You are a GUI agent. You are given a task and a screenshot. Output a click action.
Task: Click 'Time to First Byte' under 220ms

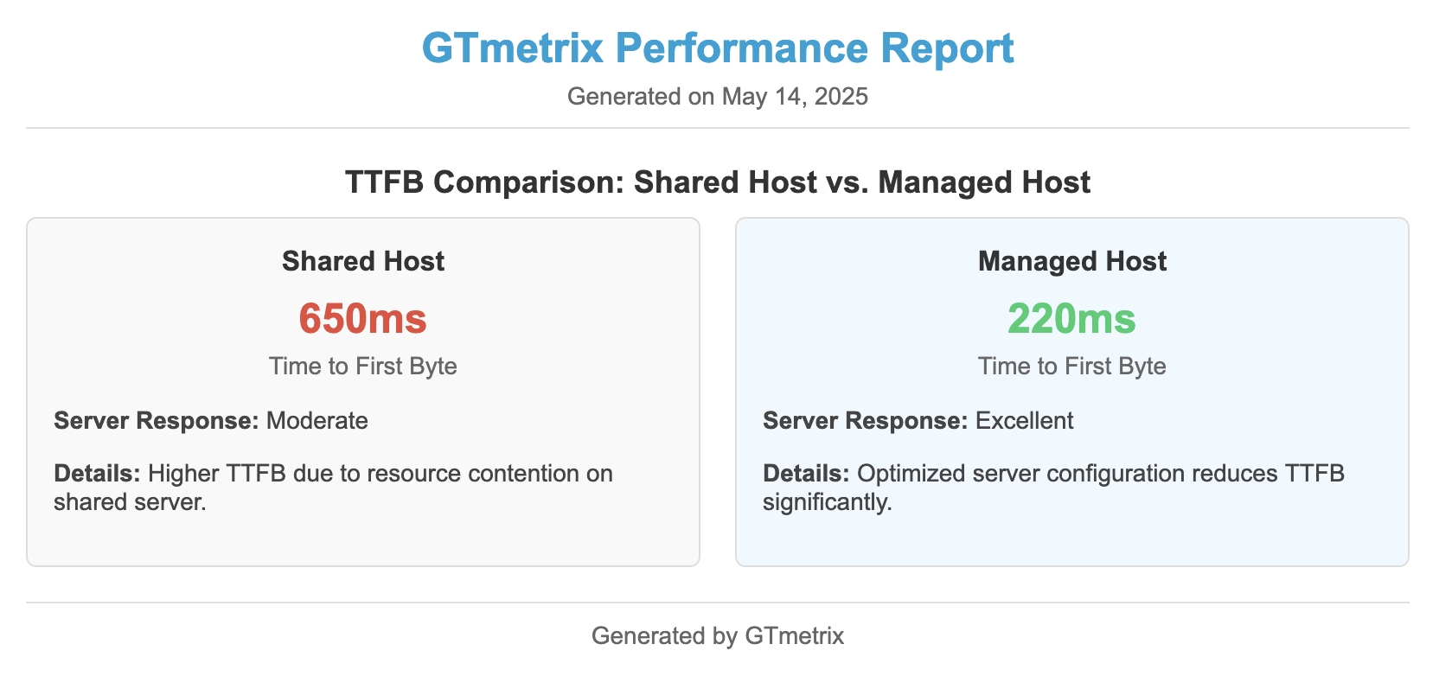(1072, 366)
